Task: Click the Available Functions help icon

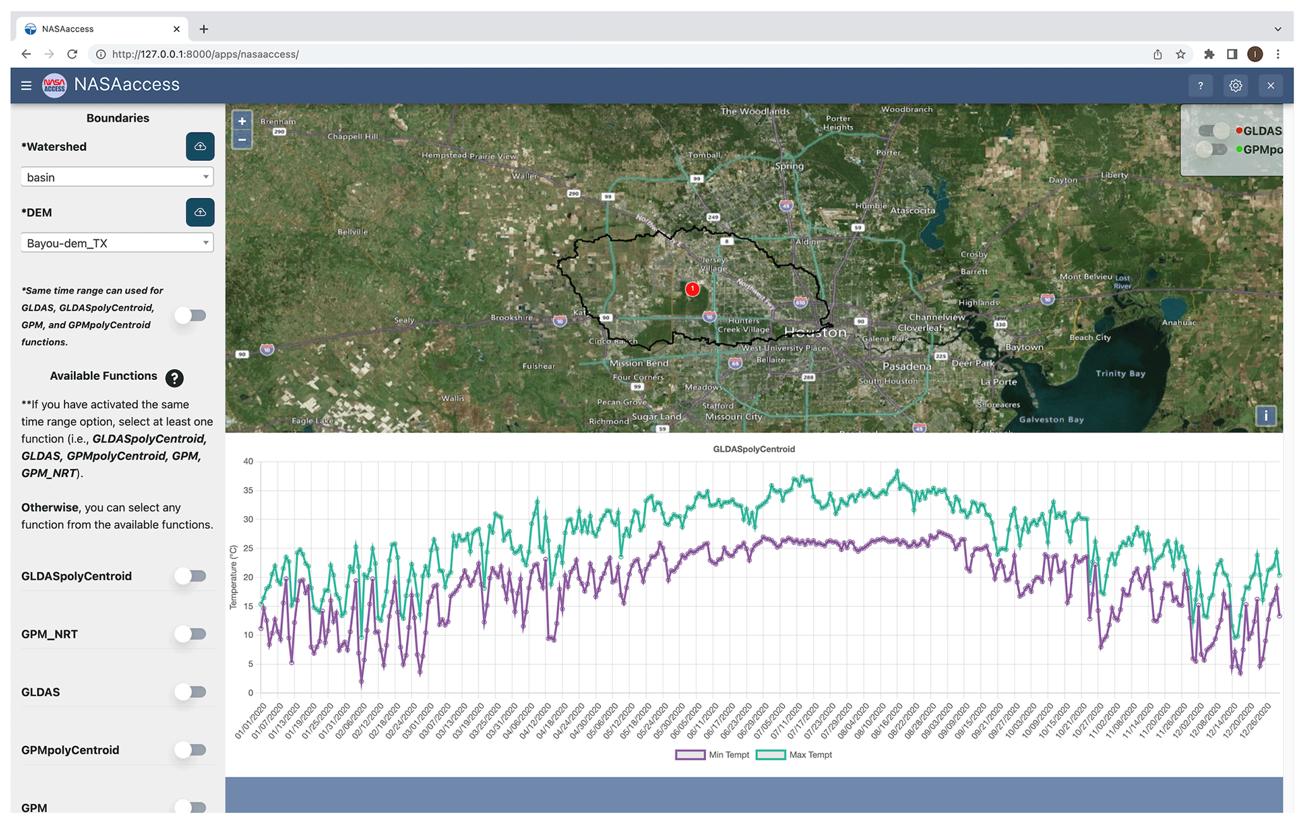Action: (174, 377)
